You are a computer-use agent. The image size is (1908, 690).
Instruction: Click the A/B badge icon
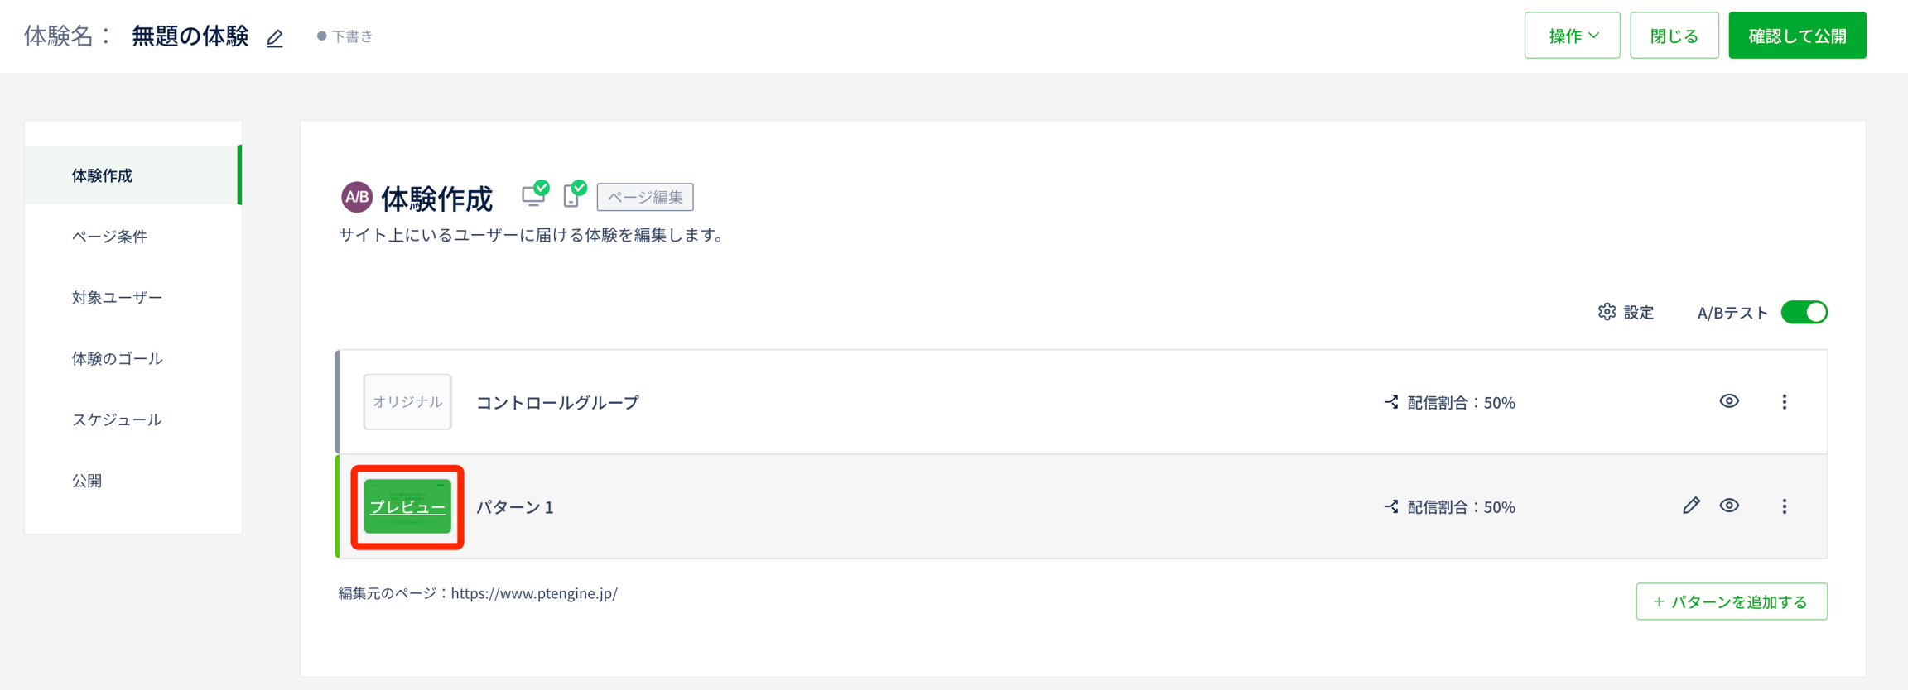357,197
